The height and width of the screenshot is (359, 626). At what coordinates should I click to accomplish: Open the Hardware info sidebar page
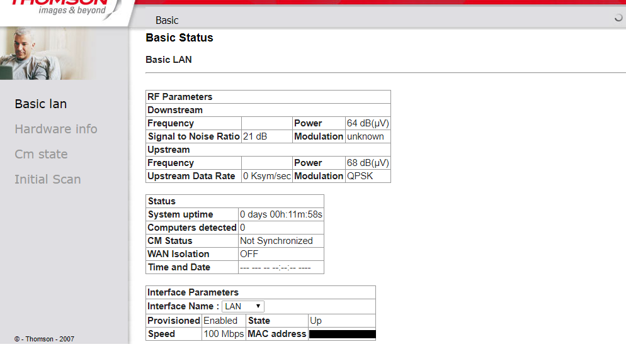(x=56, y=129)
